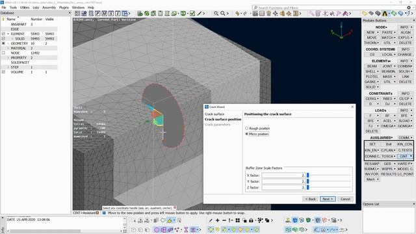This screenshot has width=416, height=234.
Task: Toggle the GEOMETRY row visibility checkbox
Action: (x=3, y=44)
